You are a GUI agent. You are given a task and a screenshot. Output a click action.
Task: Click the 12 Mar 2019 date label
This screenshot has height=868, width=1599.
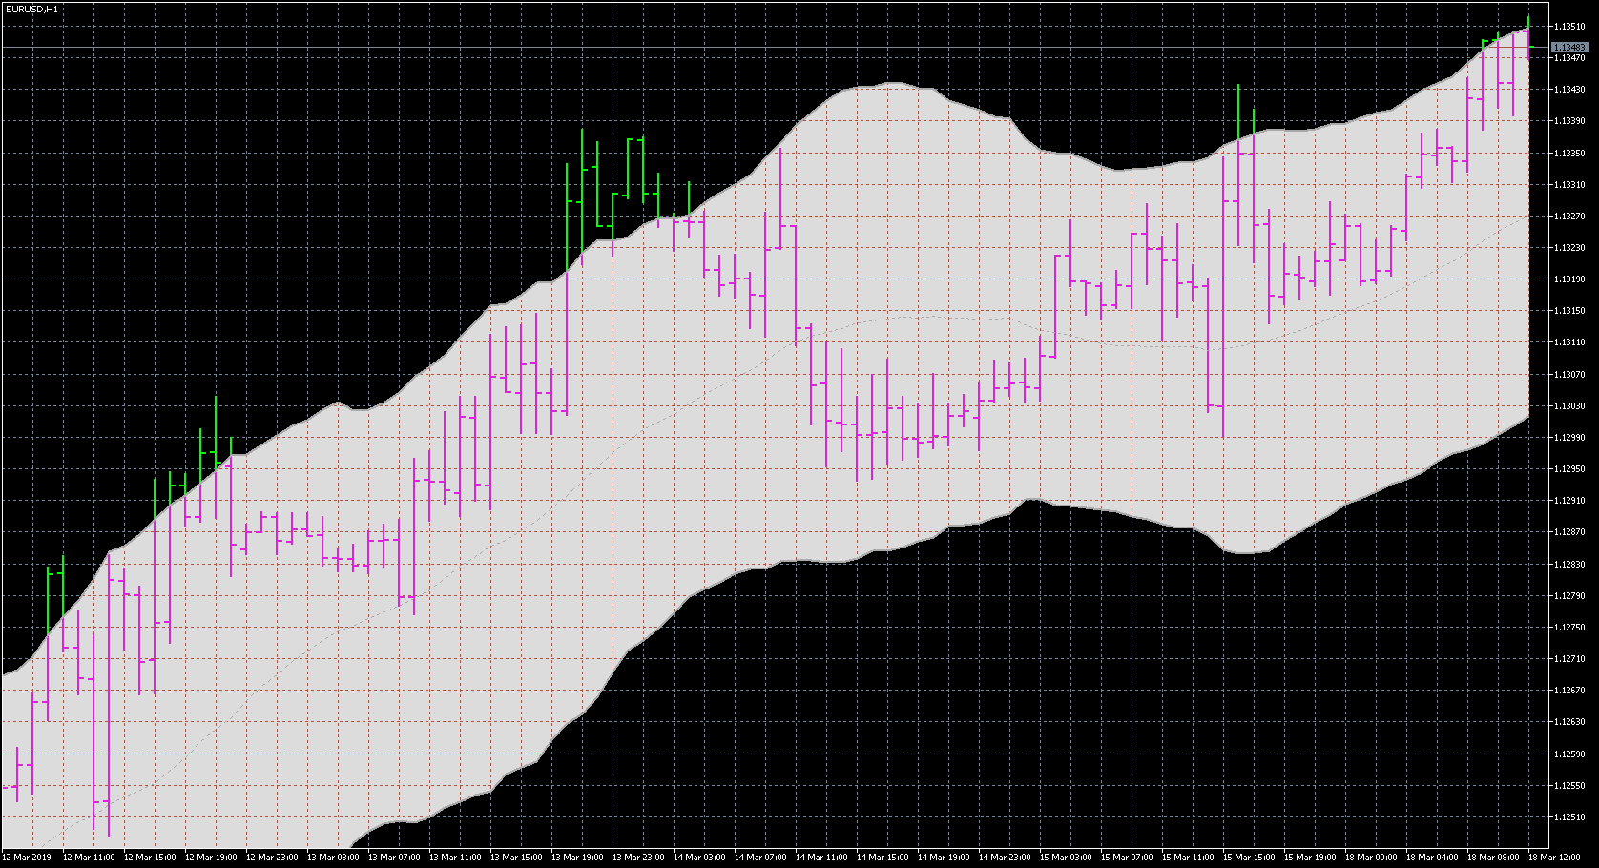click(x=27, y=858)
